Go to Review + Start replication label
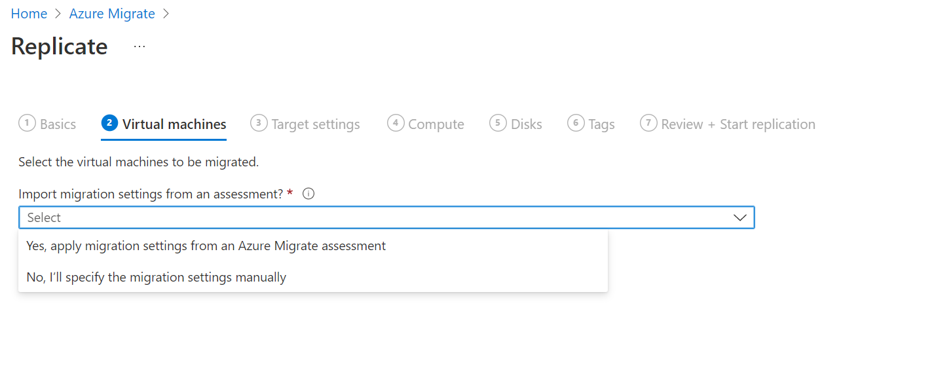 click(738, 124)
